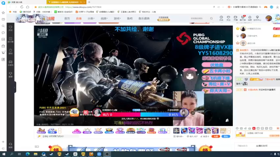Open the user profile avatar

pos(268,18)
